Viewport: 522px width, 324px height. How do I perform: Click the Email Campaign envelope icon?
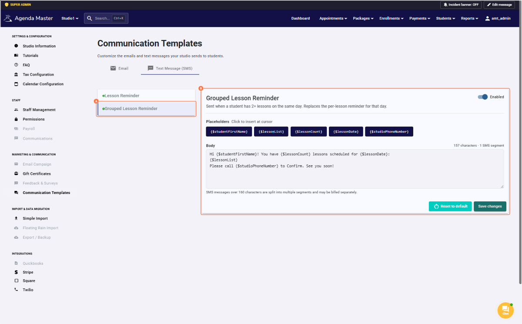(16, 164)
